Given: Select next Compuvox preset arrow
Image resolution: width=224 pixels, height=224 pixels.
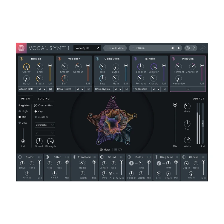Looking at the screenshot, I should pos(120,89).
